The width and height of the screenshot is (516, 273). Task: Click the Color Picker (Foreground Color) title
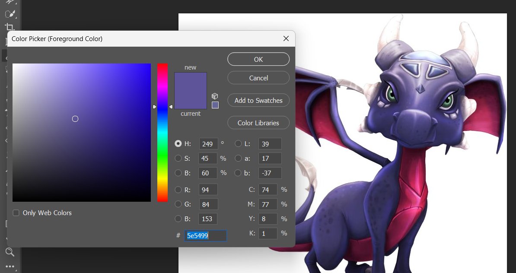pyautogui.click(x=57, y=39)
